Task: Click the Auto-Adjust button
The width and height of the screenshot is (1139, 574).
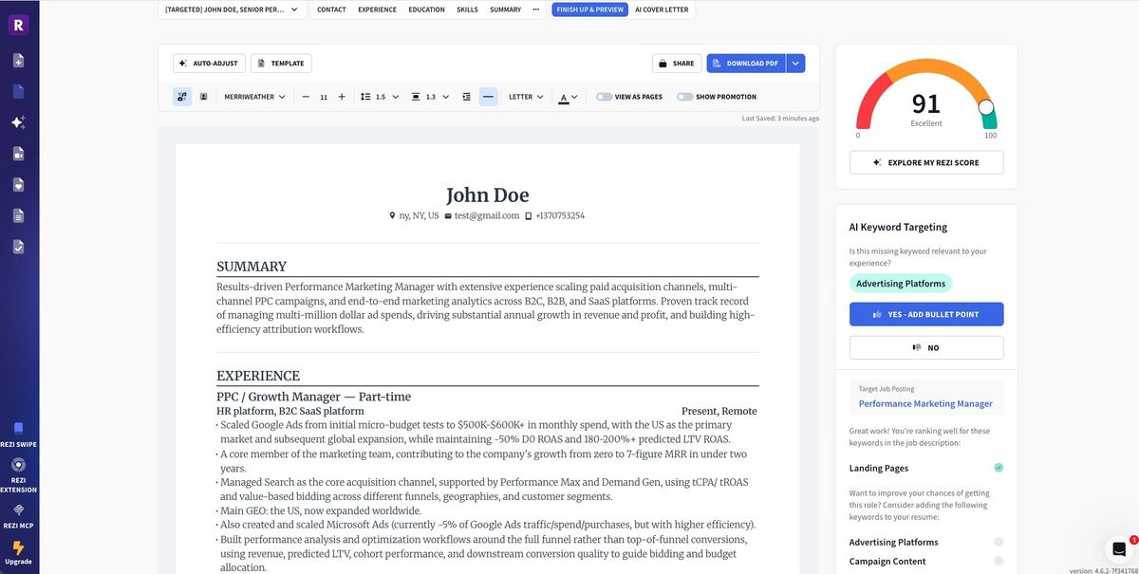Action: click(x=209, y=64)
